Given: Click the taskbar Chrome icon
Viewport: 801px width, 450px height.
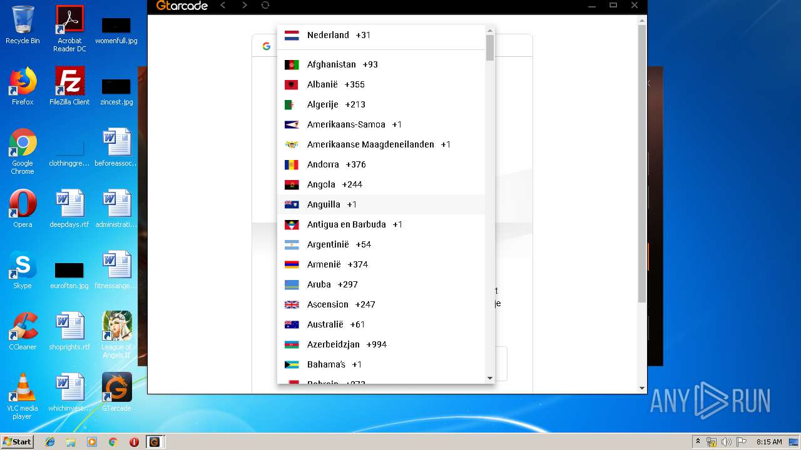Looking at the screenshot, I should click(x=113, y=442).
